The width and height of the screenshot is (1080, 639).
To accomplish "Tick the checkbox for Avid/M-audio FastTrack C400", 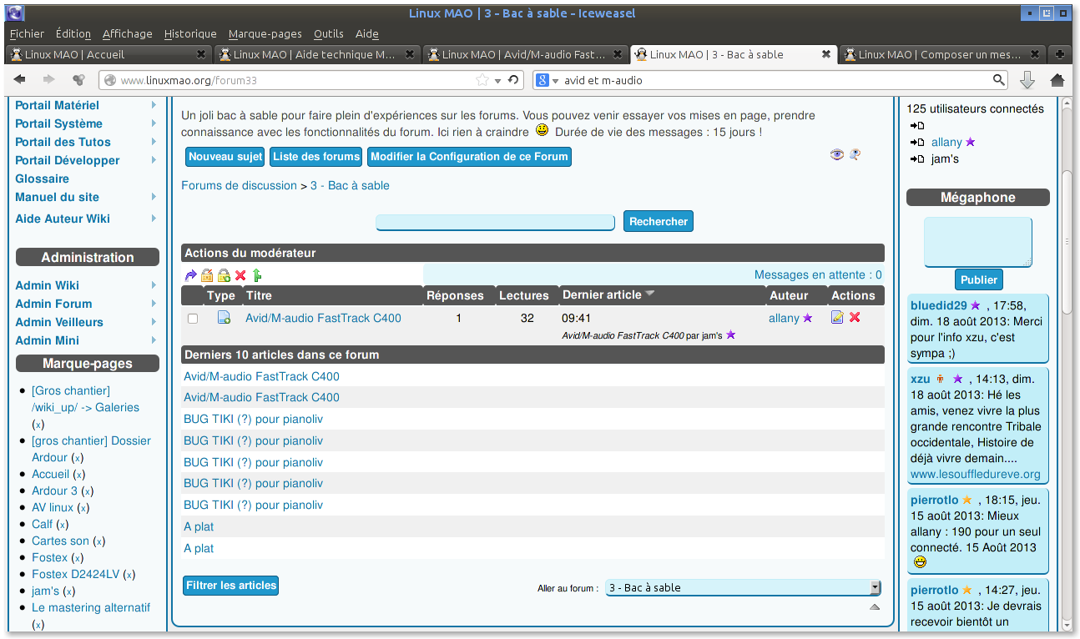I will pos(193,319).
